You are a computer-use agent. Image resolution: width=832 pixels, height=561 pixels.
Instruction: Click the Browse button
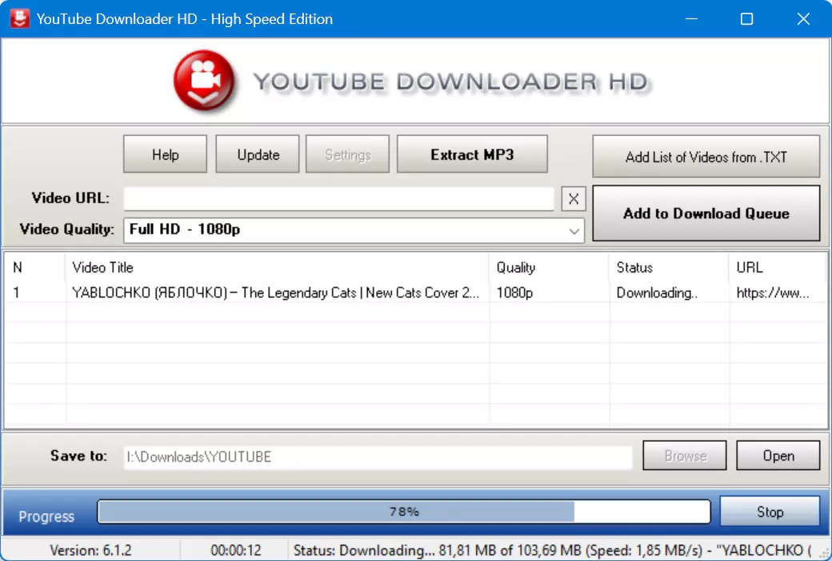(685, 456)
